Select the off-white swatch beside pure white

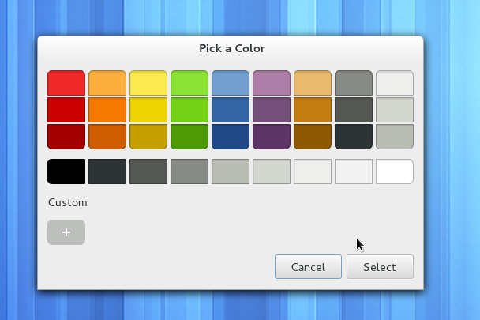click(353, 171)
